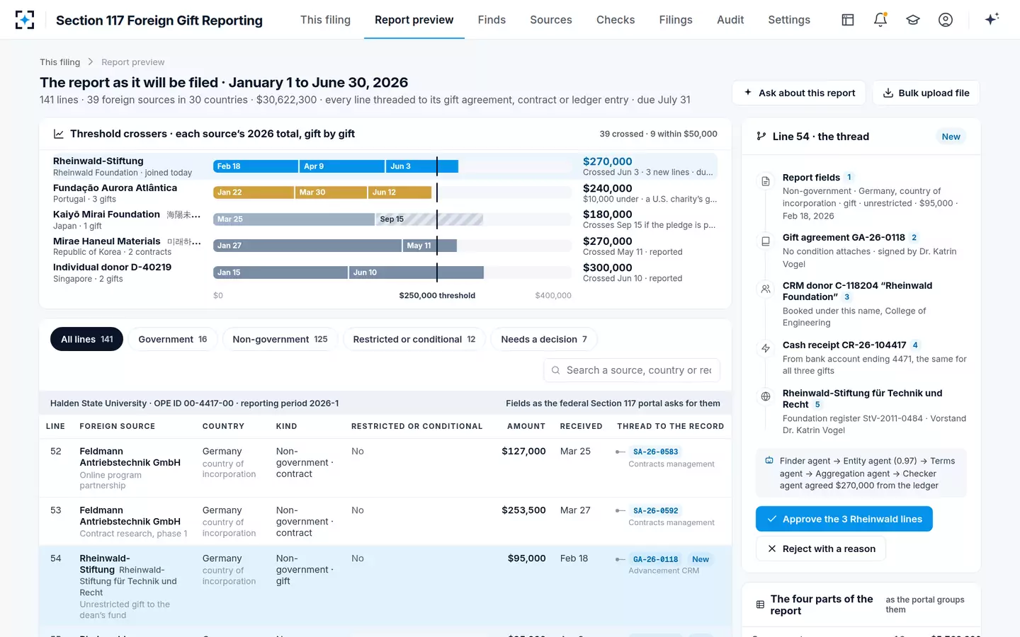The height and width of the screenshot is (637, 1020).
Task: Click the app logo icon
Action: click(25, 20)
